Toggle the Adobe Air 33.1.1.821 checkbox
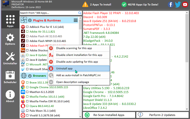The image size is (190, 119). click(x=27, y=32)
